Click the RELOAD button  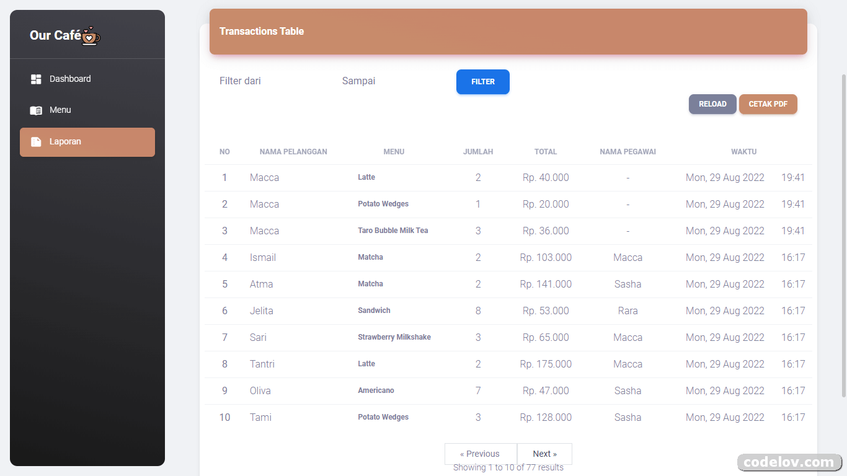[x=712, y=104]
